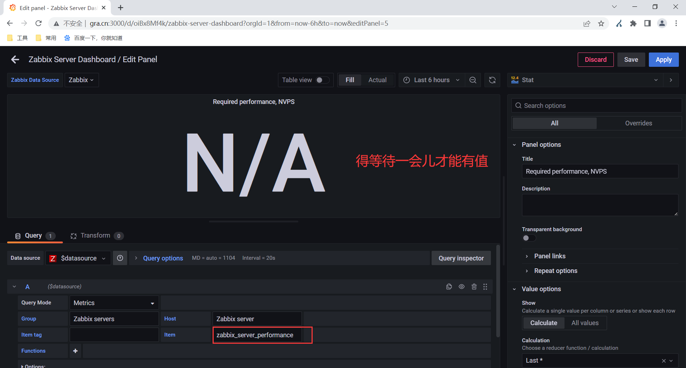Click the Search options field

596,106
